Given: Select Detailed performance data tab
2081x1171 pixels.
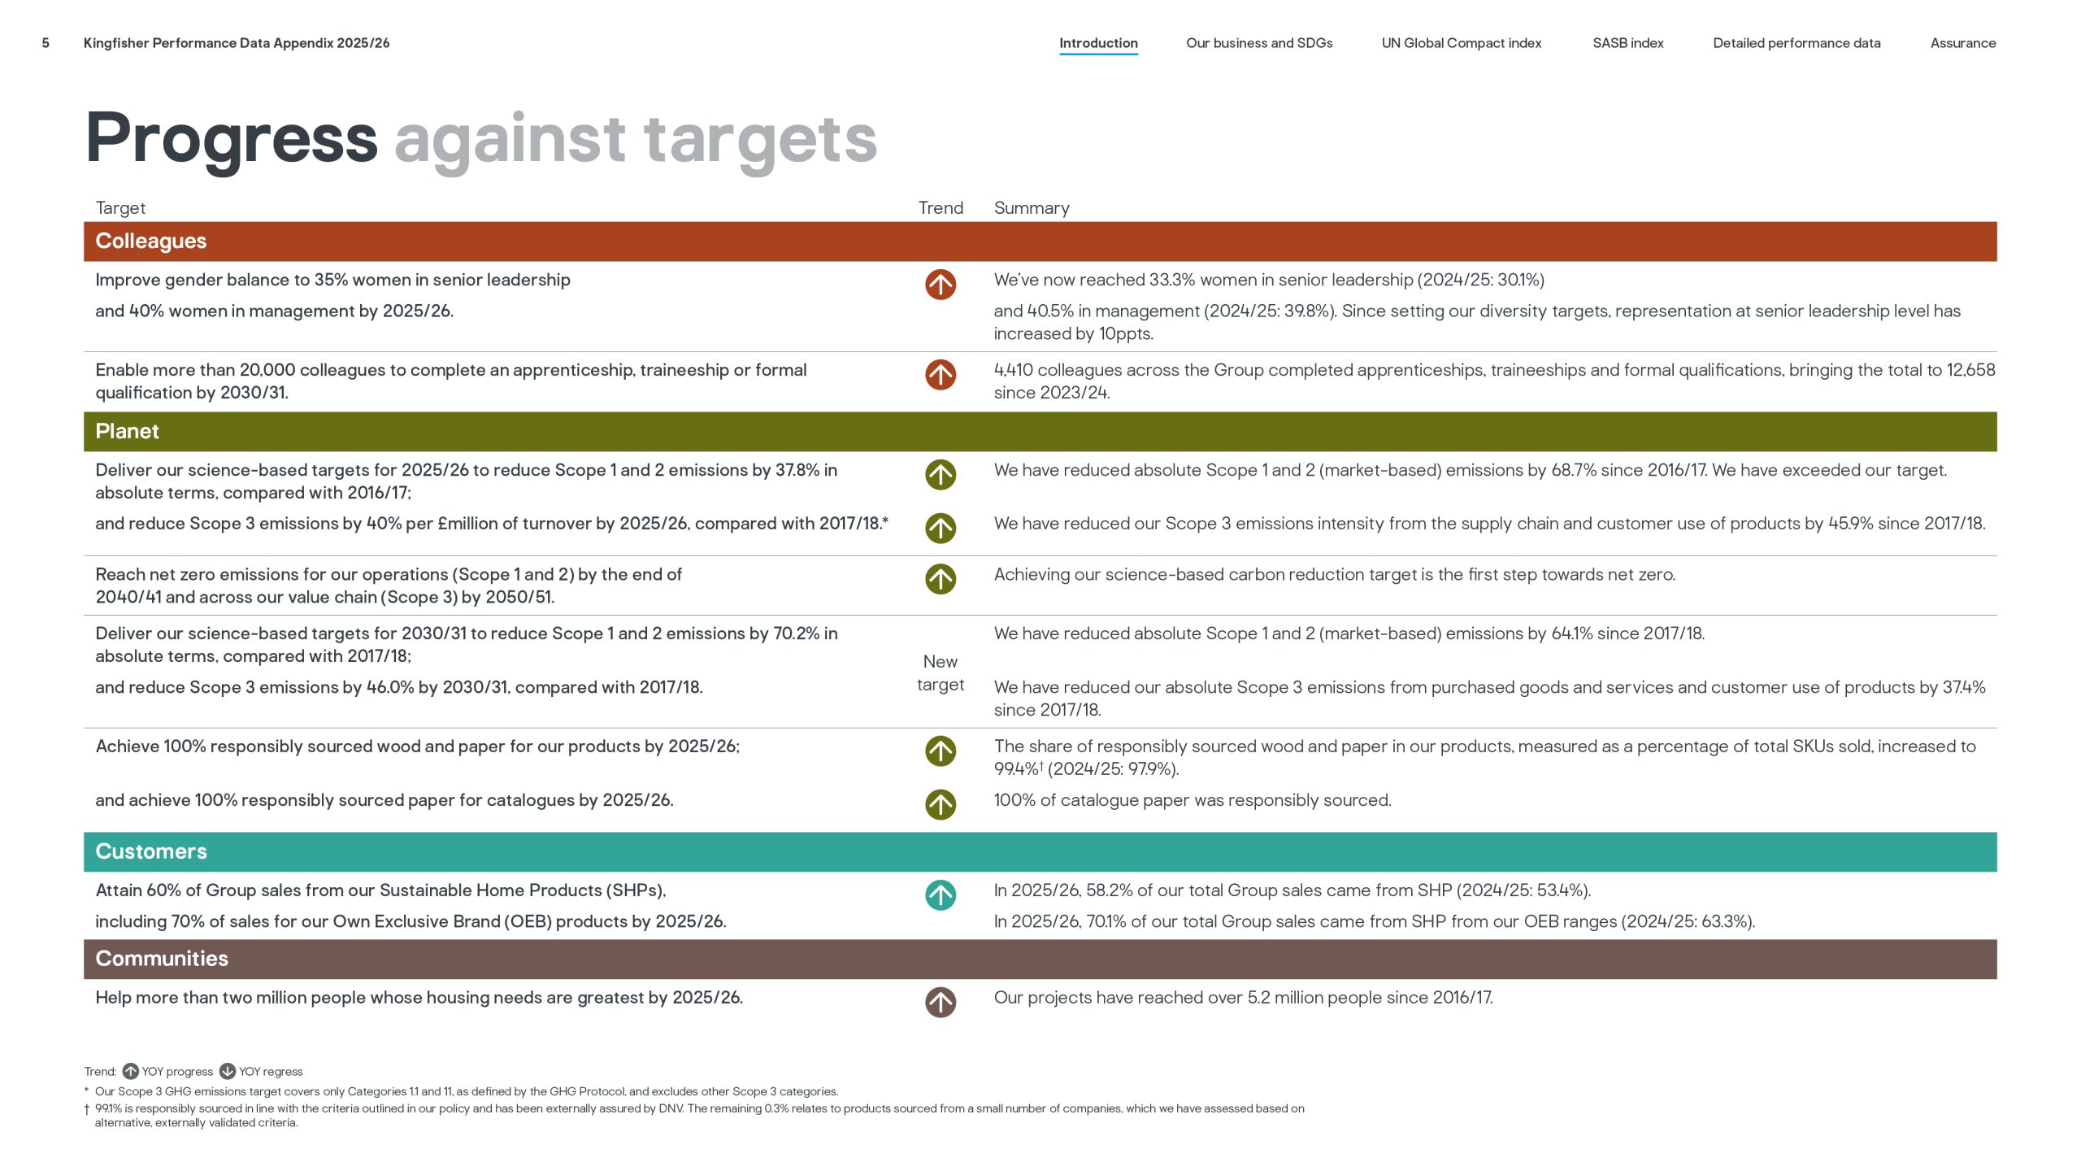Looking at the screenshot, I should [1796, 43].
